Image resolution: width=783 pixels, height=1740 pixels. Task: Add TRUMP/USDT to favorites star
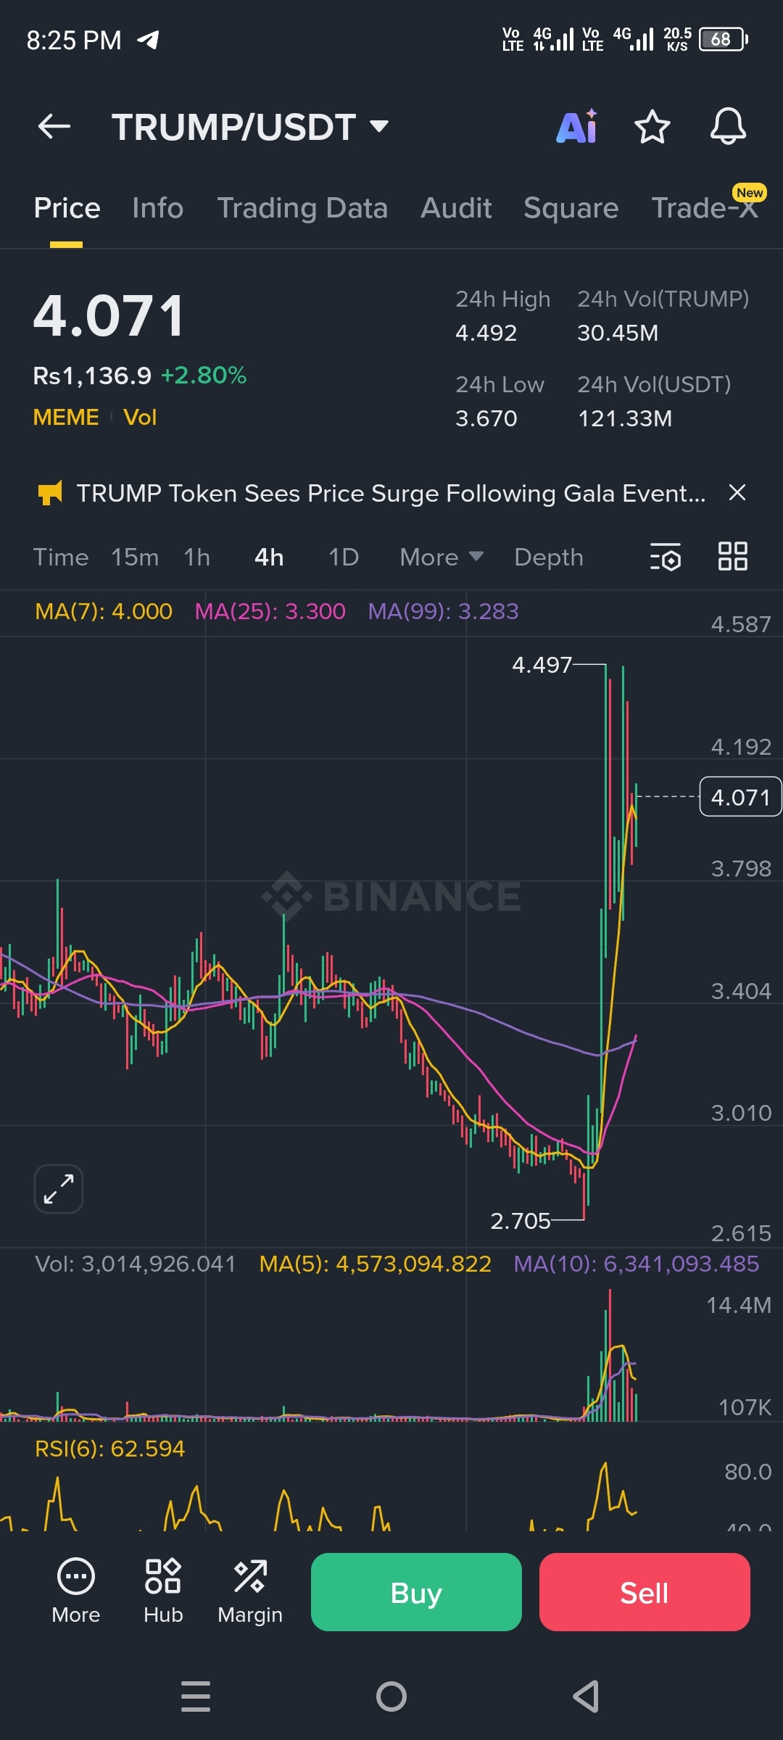tap(652, 127)
